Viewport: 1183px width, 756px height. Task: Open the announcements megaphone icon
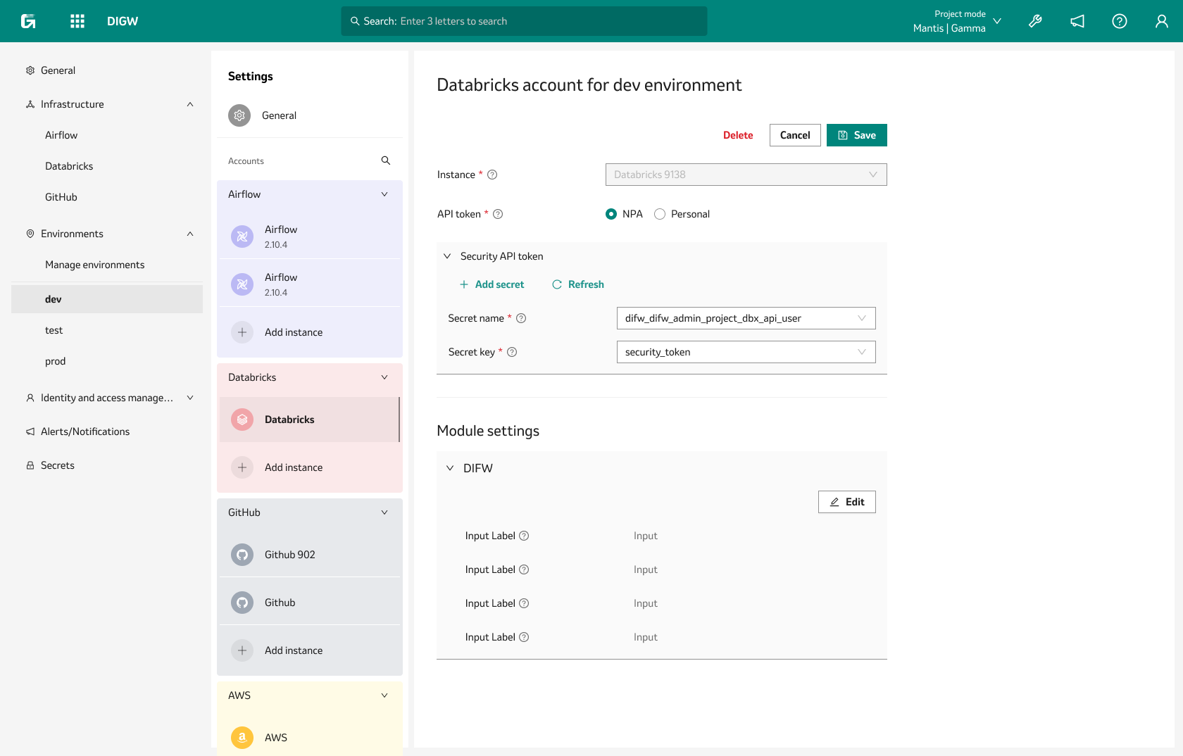point(1077,21)
